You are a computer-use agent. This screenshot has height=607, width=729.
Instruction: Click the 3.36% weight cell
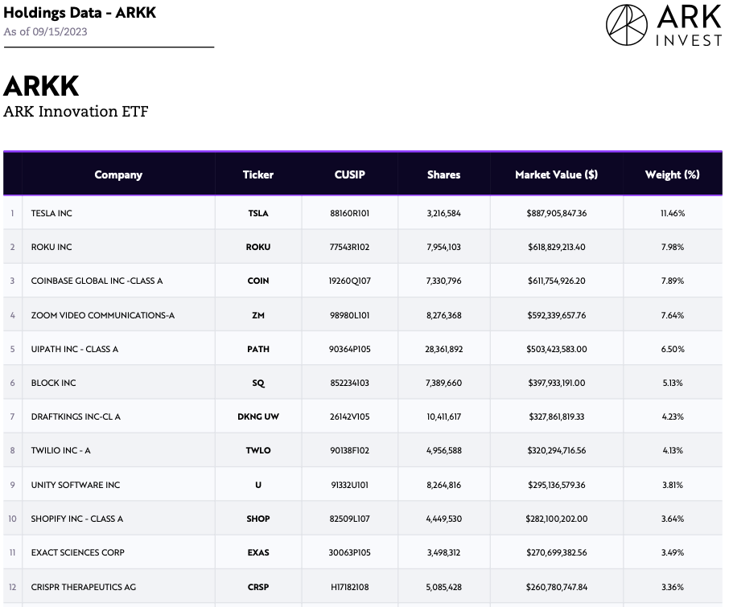point(673,587)
